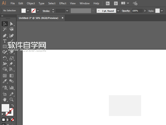The width and height of the screenshot is (166, 125).
Task: Open the Effect menu
Action: [x=63, y=3]
